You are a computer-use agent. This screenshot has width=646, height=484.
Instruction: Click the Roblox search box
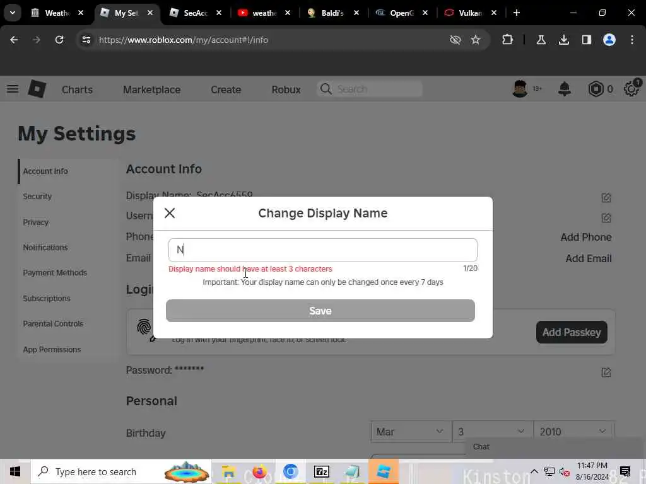[x=370, y=89]
